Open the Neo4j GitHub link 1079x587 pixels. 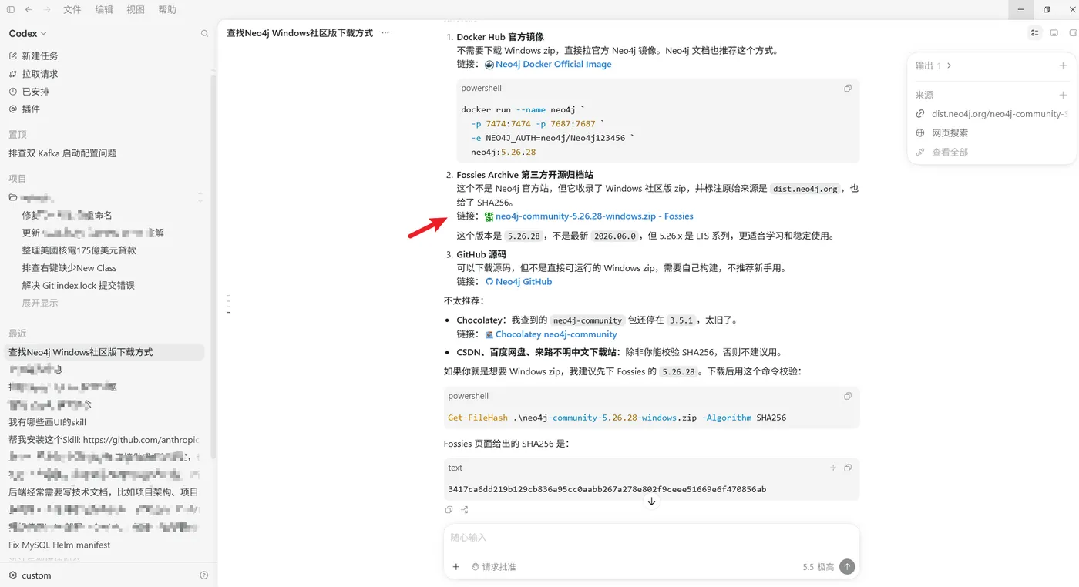click(523, 282)
